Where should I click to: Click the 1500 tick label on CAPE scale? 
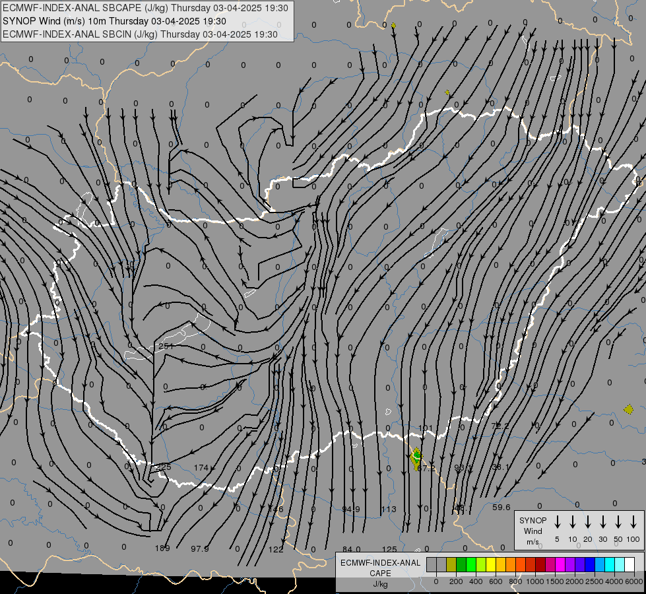[x=554, y=581]
